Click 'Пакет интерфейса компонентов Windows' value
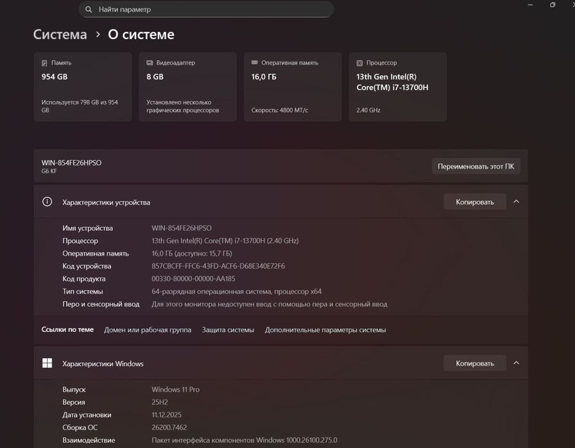 [245, 440]
